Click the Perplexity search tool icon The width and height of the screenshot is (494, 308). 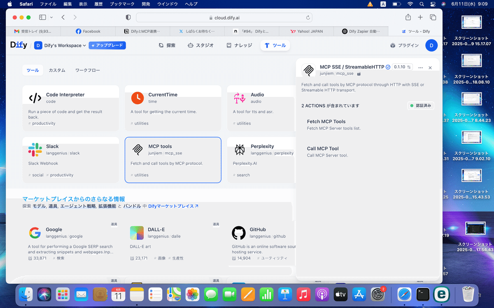pos(239,149)
